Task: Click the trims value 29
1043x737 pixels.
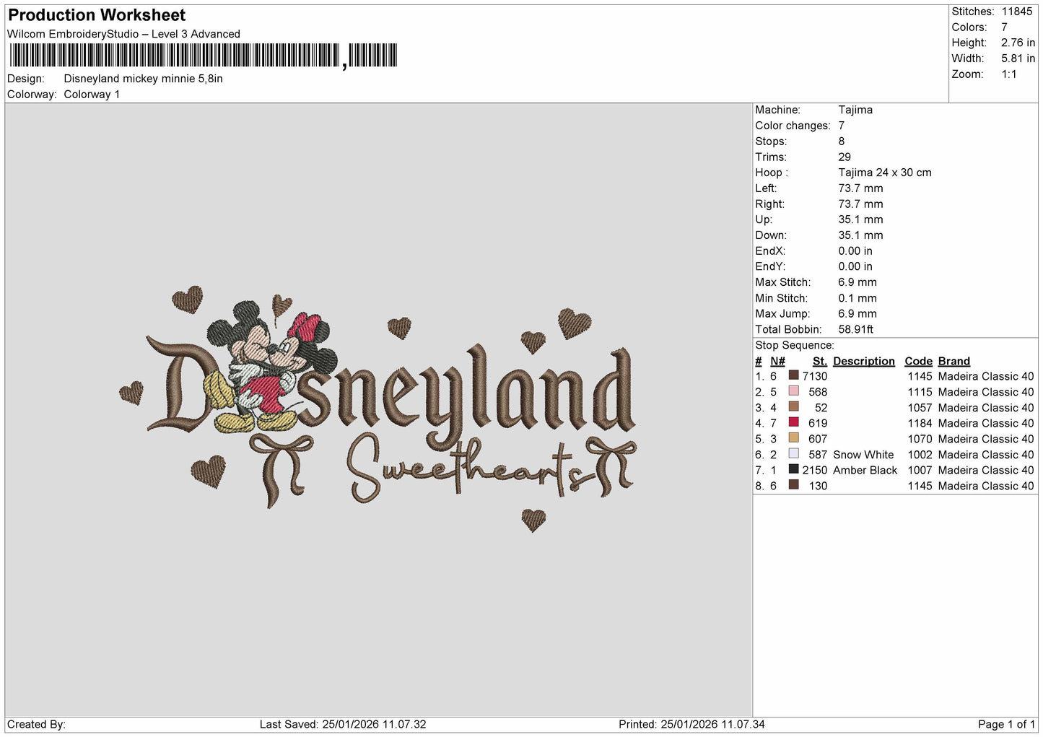Action: point(845,157)
